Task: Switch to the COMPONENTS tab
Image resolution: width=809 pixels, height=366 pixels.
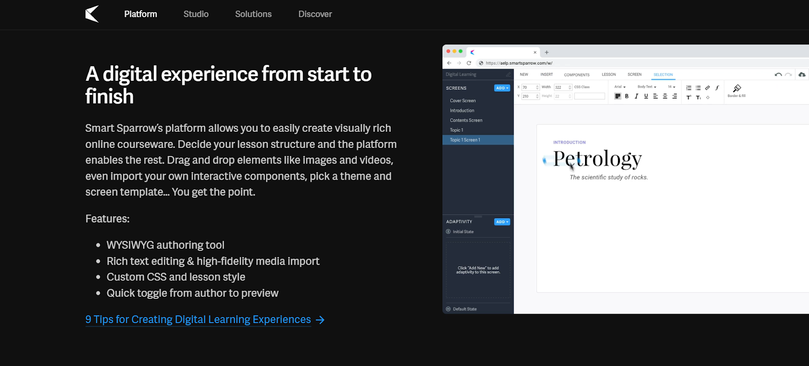Action: (577, 75)
